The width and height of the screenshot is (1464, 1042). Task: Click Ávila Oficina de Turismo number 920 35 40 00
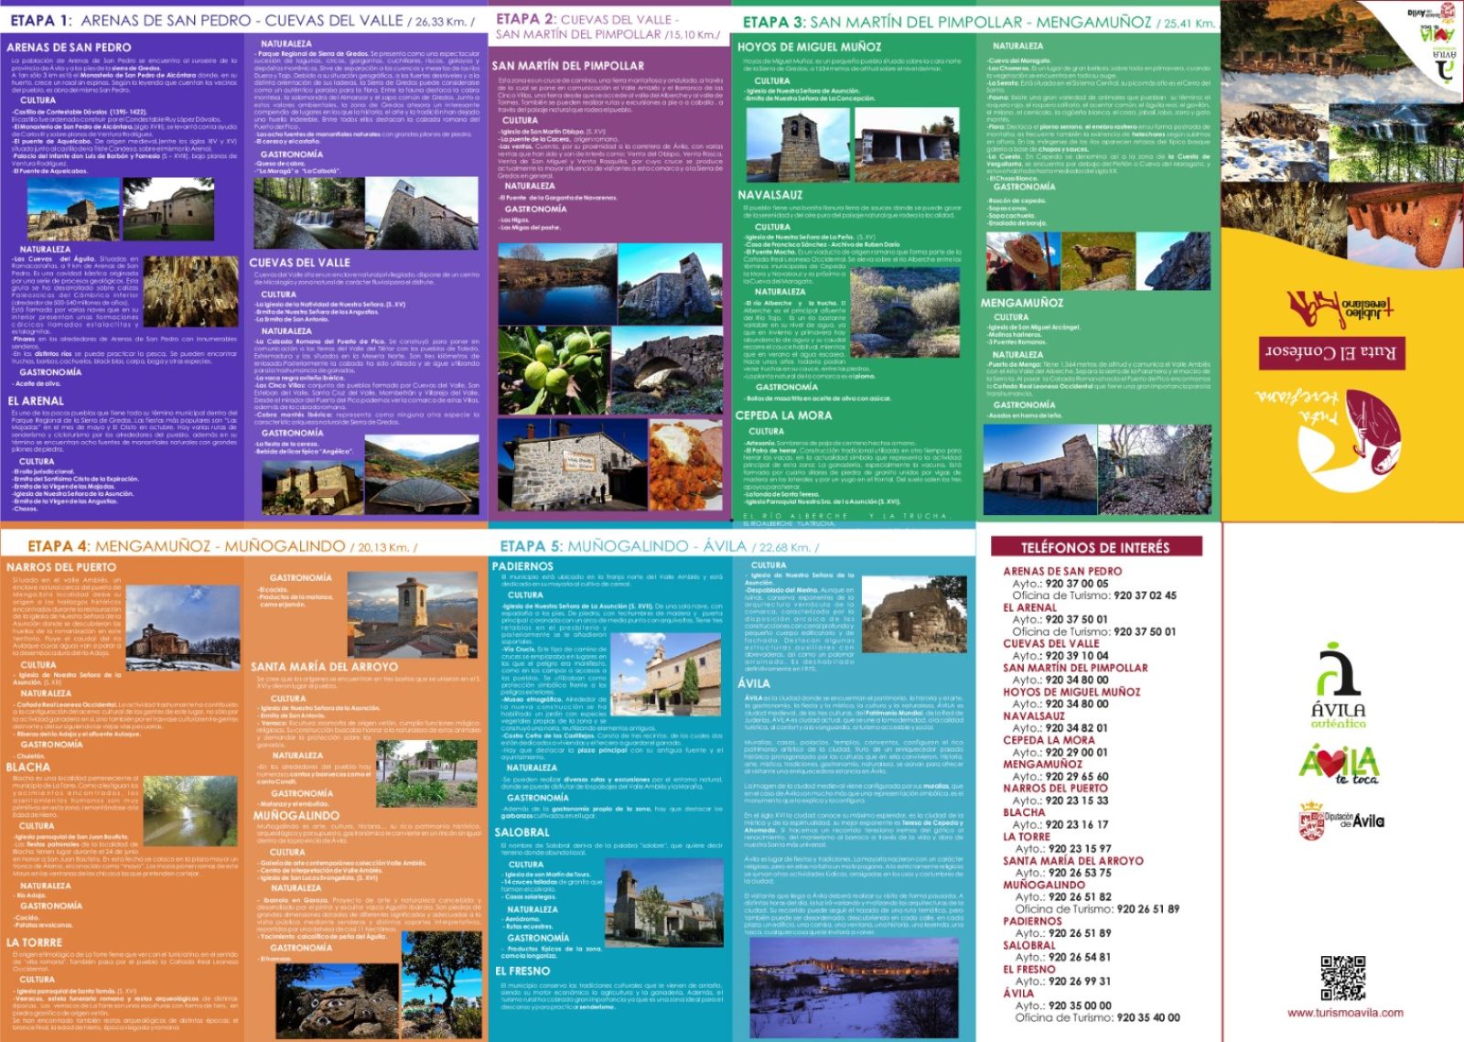1147,1017
